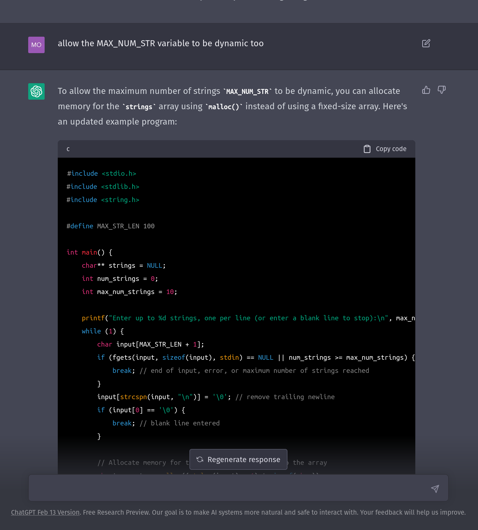Screen dimensions: 478x530
Task: Click the clipboard icon beside Copy code
Action: [367, 149]
